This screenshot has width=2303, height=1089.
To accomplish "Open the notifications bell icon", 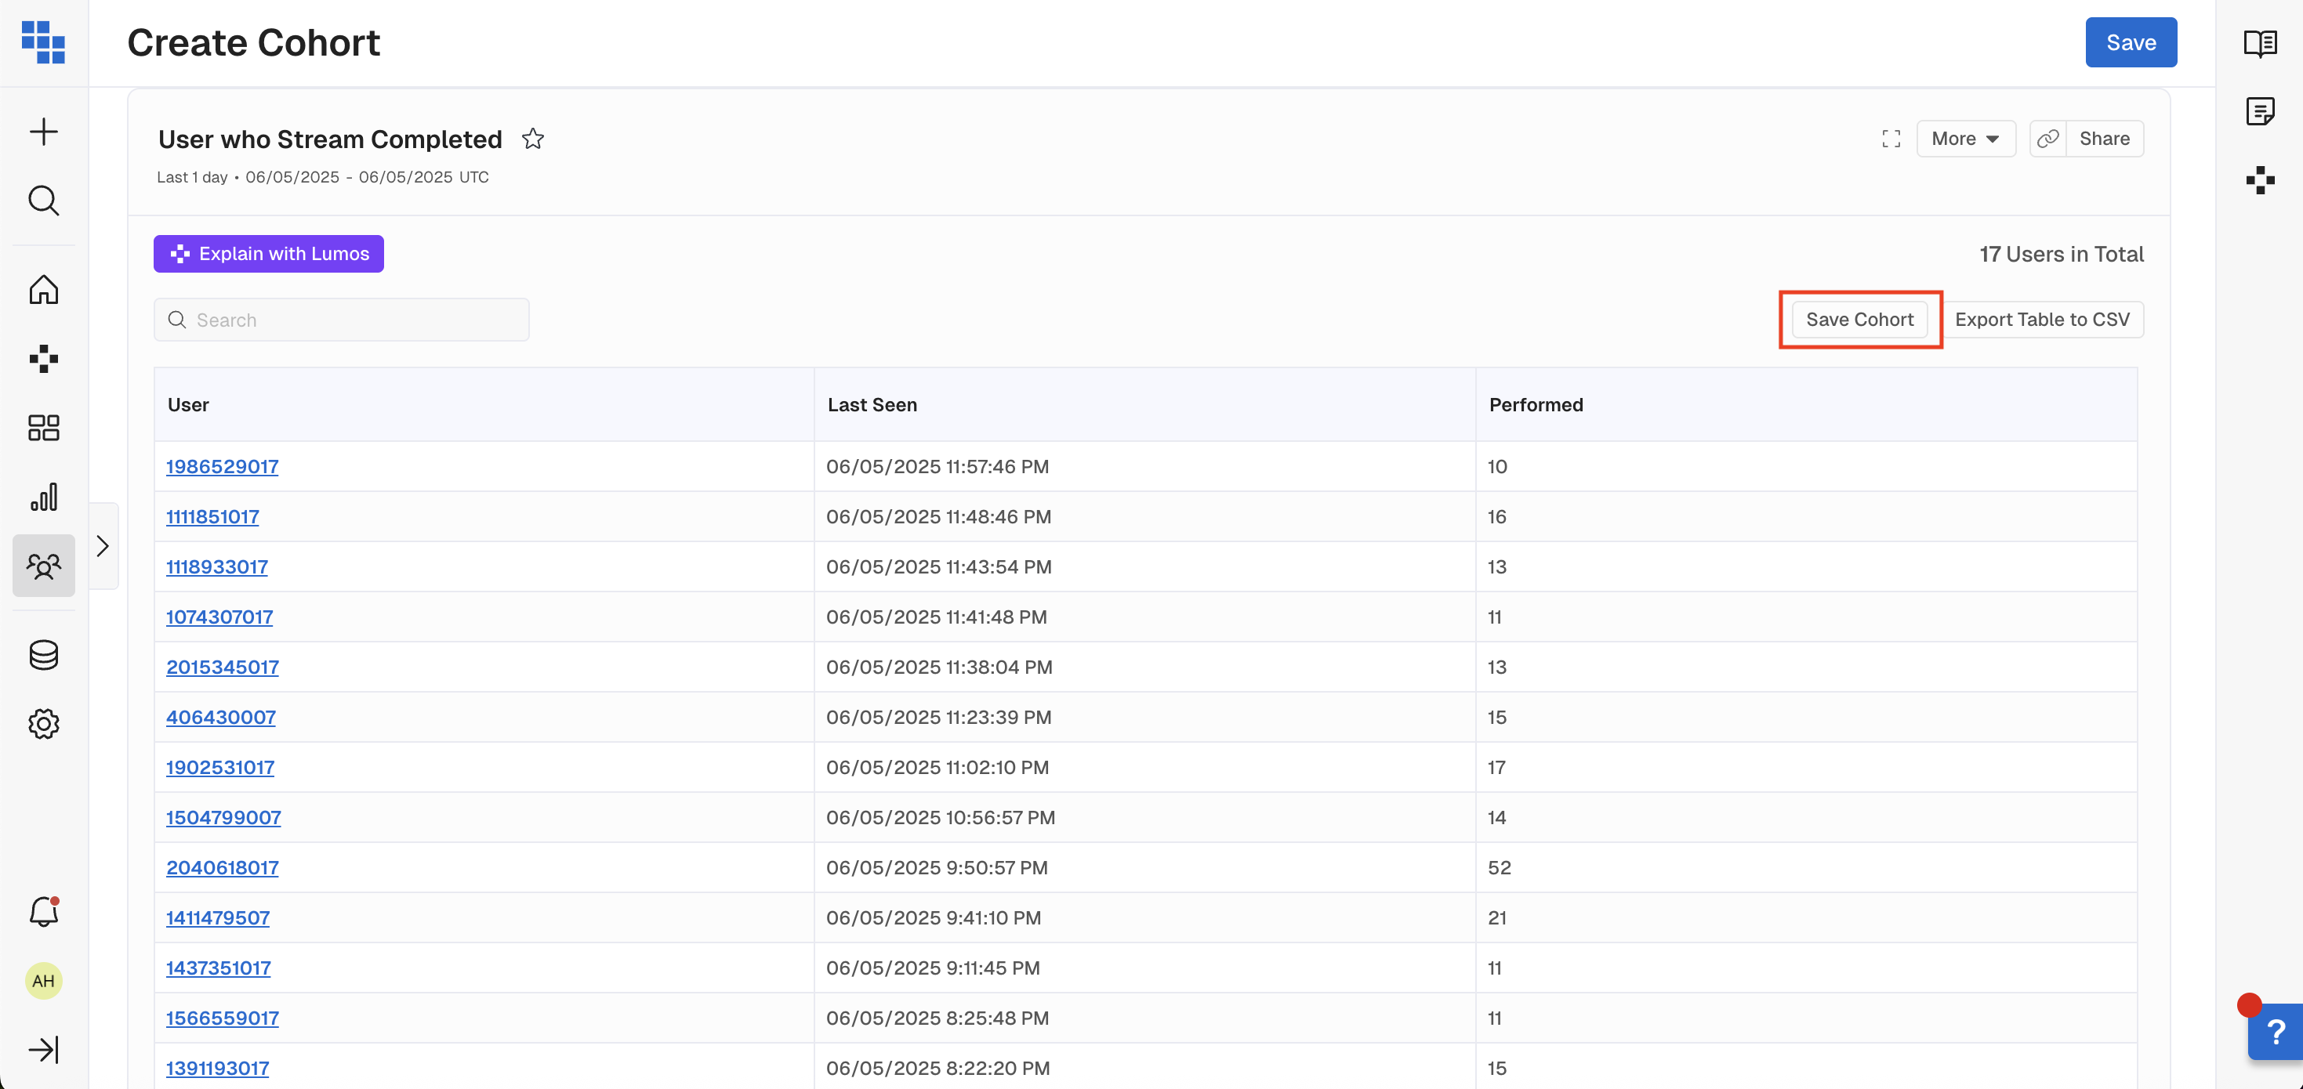I will (43, 912).
